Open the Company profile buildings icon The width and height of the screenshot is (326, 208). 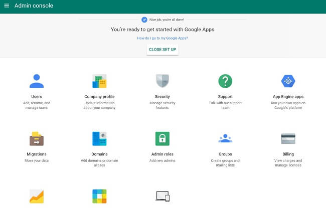click(x=99, y=81)
